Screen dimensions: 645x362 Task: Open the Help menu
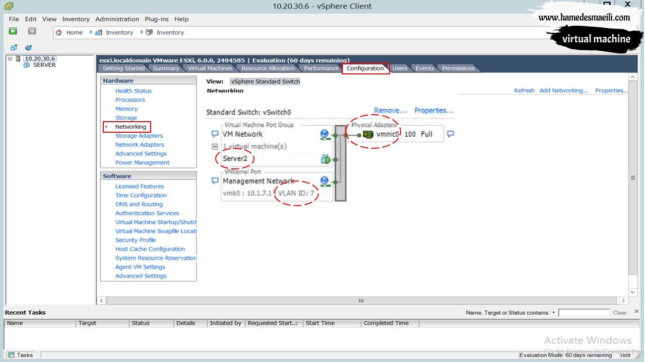181,19
